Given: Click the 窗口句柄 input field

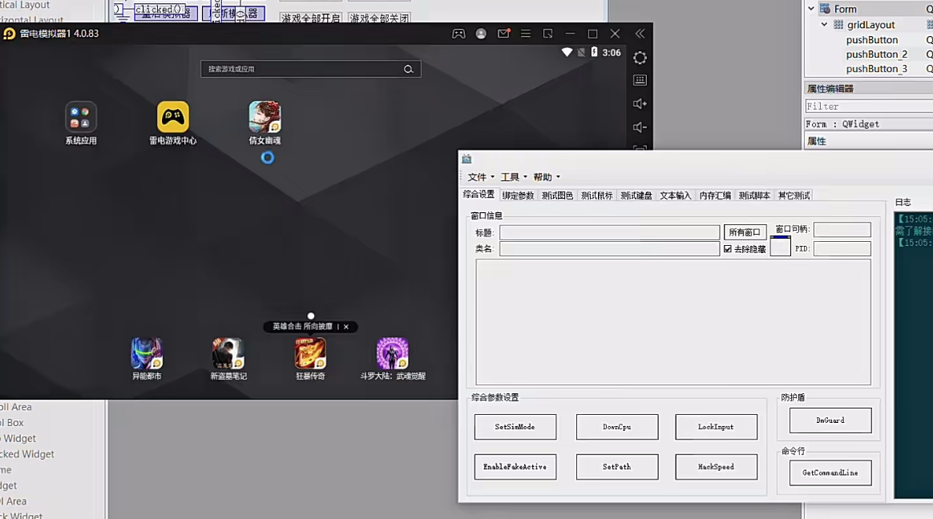Looking at the screenshot, I should [x=842, y=230].
